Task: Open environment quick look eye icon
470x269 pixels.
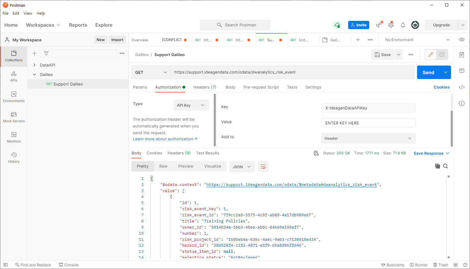Action: click(x=462, y=40)
